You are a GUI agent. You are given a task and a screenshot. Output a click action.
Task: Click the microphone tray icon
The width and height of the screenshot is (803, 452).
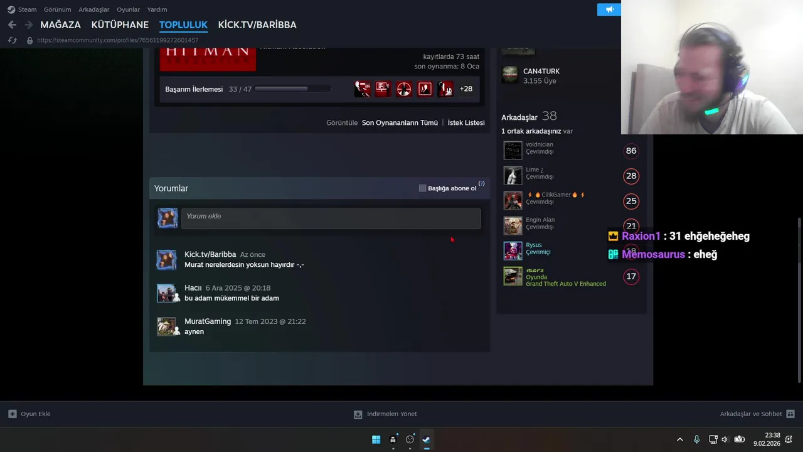click(x=696, y=439)
